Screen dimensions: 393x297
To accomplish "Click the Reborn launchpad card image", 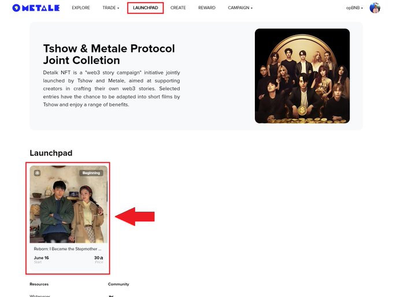I will 69,204.
